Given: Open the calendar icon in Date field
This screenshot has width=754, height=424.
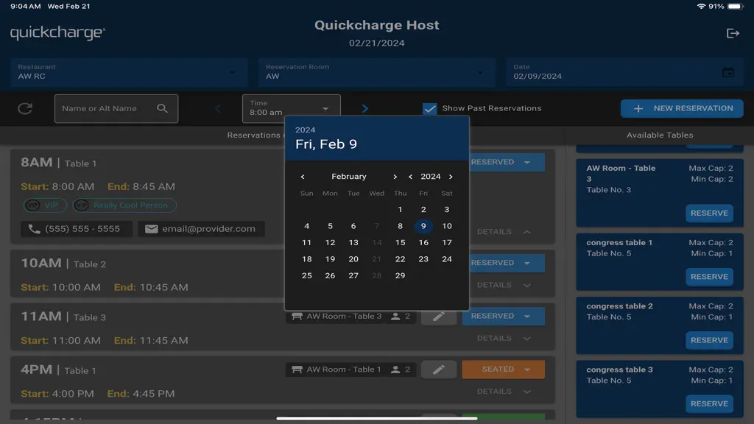Looking at the screenshot, I should coord(728,73).
